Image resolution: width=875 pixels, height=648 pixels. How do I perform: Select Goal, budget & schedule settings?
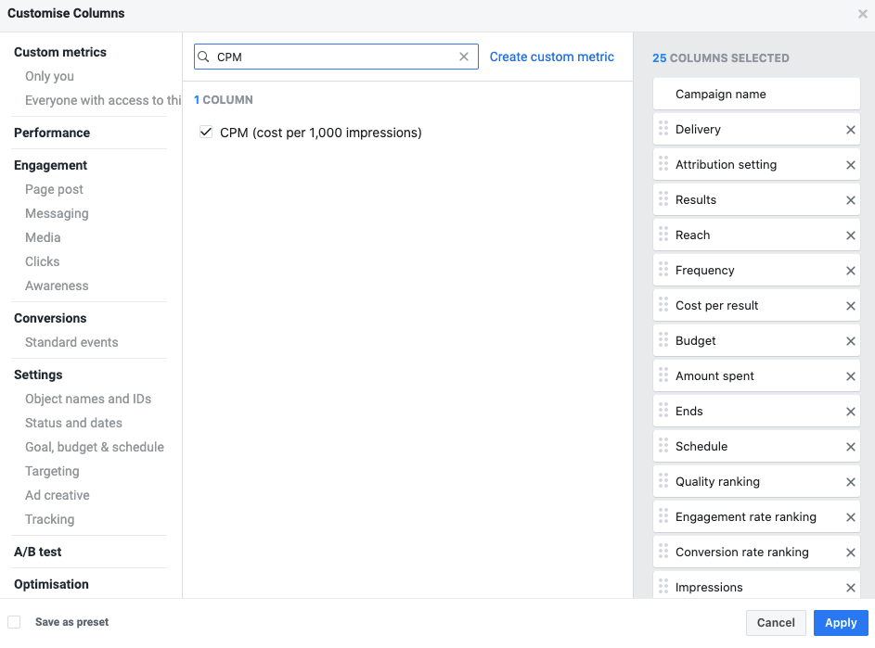94,447
